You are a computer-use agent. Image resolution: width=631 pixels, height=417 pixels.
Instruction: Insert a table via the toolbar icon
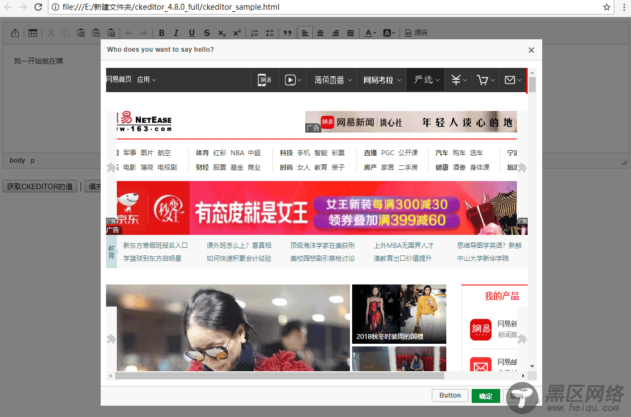coord(33,33)
